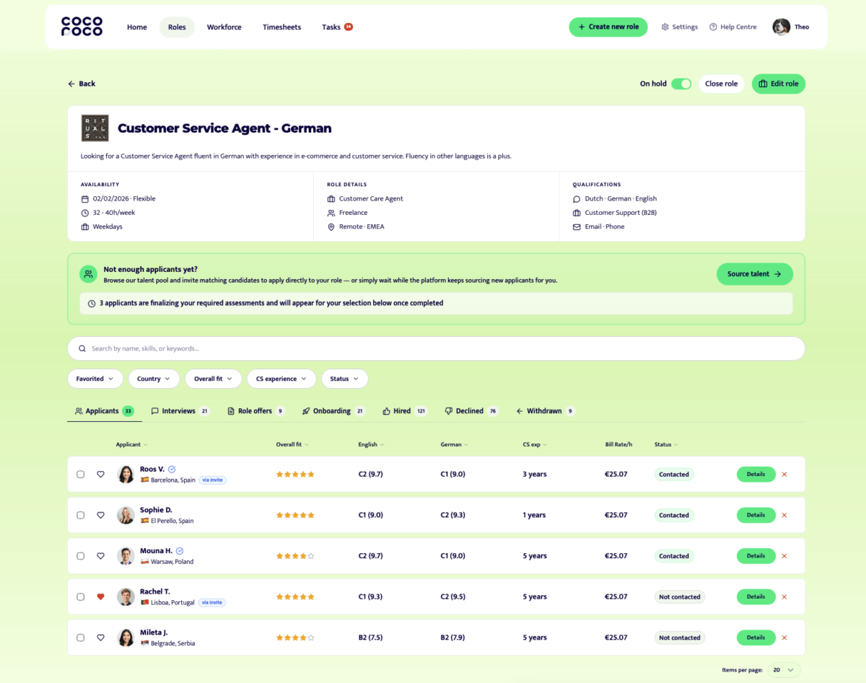Switch to the Interviews tab
866x683 pixels.
click(x=179, y=411)
